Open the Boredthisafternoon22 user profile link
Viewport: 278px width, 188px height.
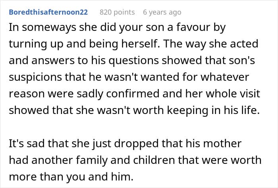point(48,12)
